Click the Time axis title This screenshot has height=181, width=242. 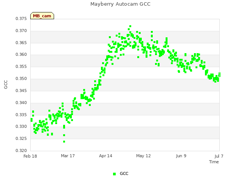click(x=214, y=162)
